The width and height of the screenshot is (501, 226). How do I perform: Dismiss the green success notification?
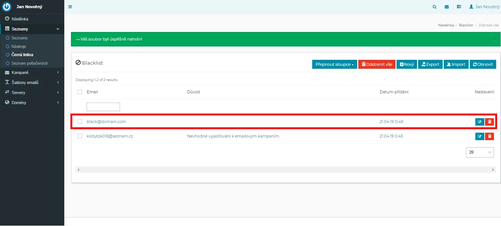(x=494, y=39)
